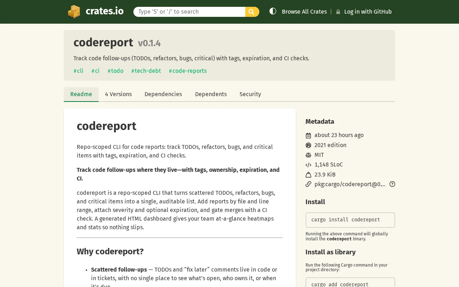Image resolution: width=459 pixels, height=287 pixels.
Task: Focus the crate search input field
Action: point(189,12)
